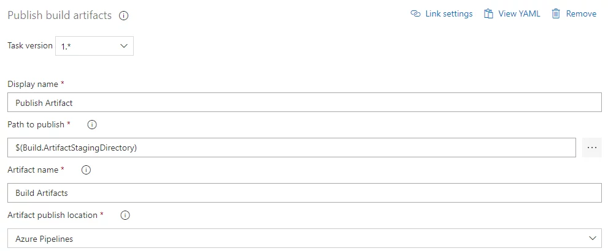
Task: Expand the Artifact publish location chevron
Action: point(592,238)
